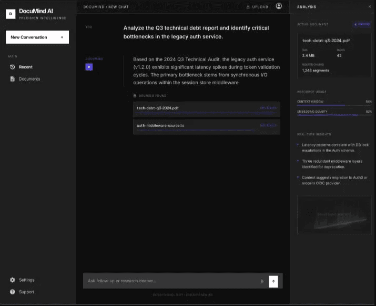
Task: Click the 'SOURCES FOUND' label
Action: pos(153,96)
